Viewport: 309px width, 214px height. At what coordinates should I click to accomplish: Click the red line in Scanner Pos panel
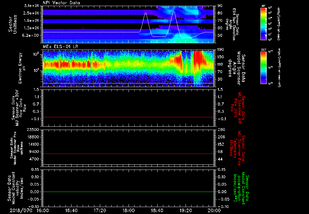coord(128,154)
